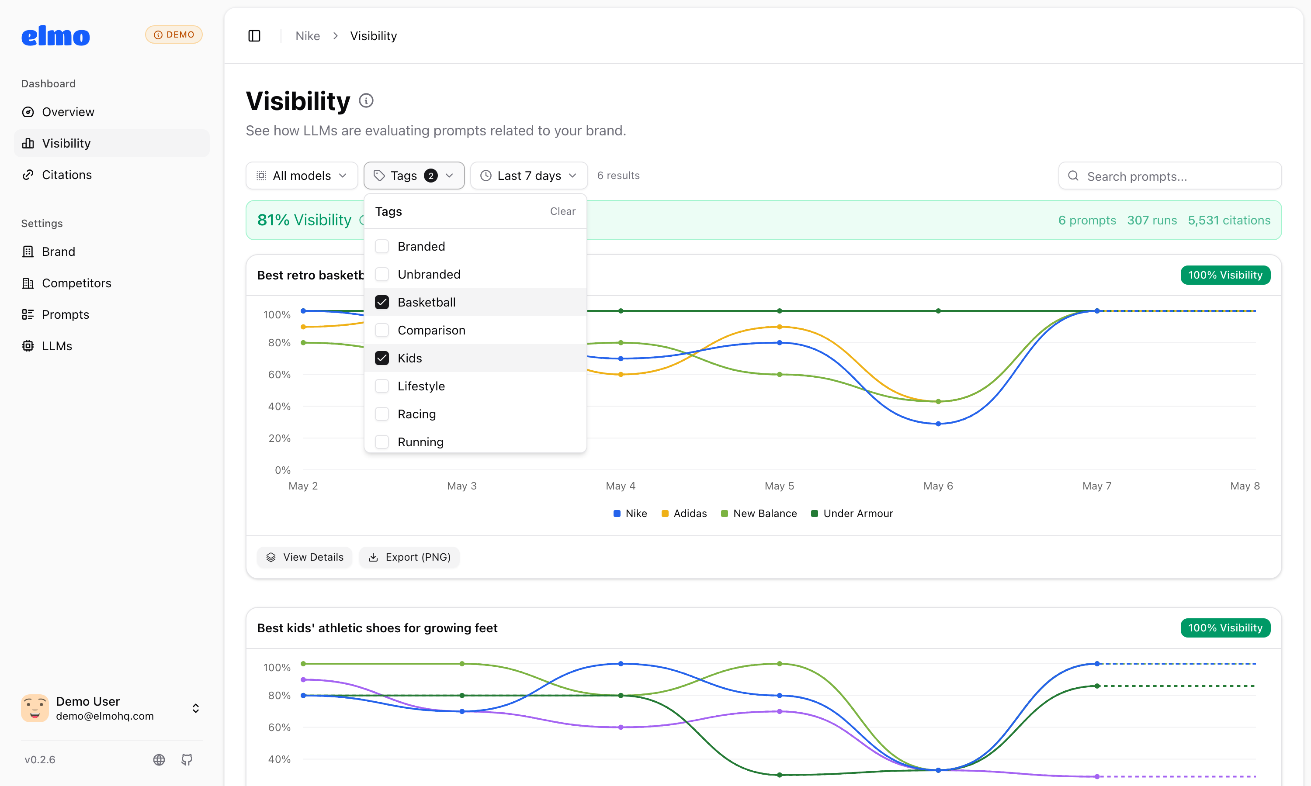1311x786 pixels.
Task: Click the Demo User avatar
Action: click(x=35, y=708)
